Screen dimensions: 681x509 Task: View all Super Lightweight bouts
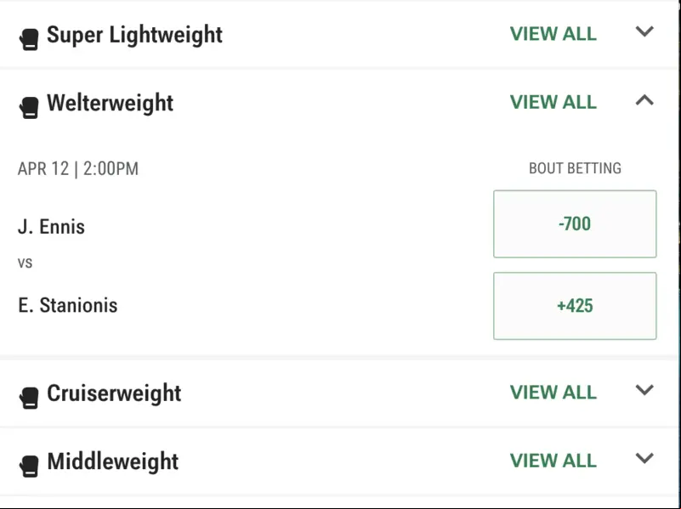tap(553, 34)
